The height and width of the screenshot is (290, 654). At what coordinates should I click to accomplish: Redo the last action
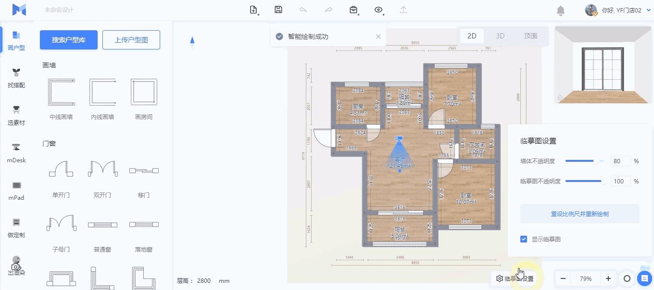coord(328,10)
